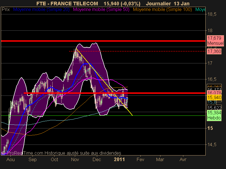Click the 18,5 price axis value

212,14
